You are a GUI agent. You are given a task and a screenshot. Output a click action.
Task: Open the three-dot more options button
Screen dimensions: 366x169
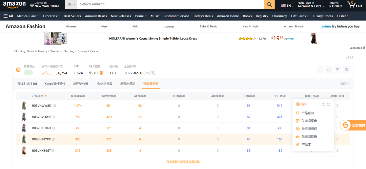click(320, 70)
